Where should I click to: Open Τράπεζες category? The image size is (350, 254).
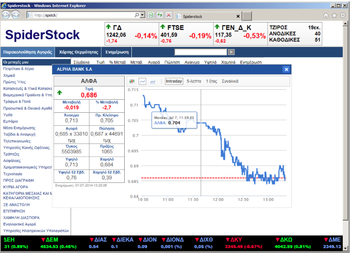coord(11,154)
